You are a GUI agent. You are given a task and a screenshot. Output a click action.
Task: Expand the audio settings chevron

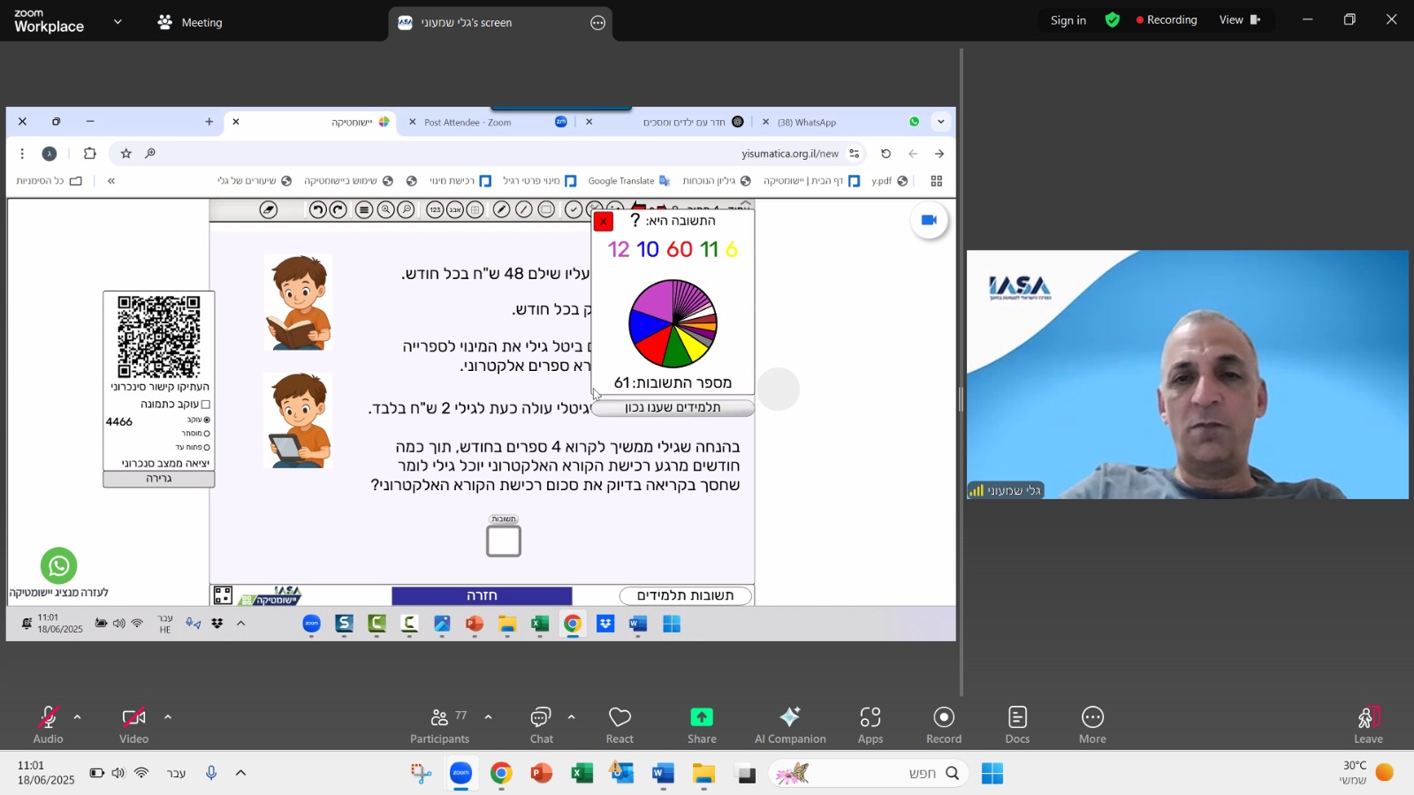pyautogui.click(x=78, y=717)
